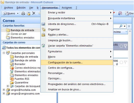This screenshot has height=103, width=134.
Task: Open the Búsqueda instantánea submenu
Action: pos(77,18)
